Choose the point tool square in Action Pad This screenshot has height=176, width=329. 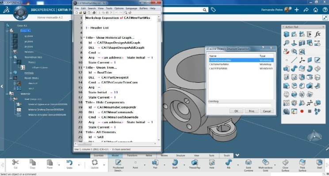tap(287, 60)
